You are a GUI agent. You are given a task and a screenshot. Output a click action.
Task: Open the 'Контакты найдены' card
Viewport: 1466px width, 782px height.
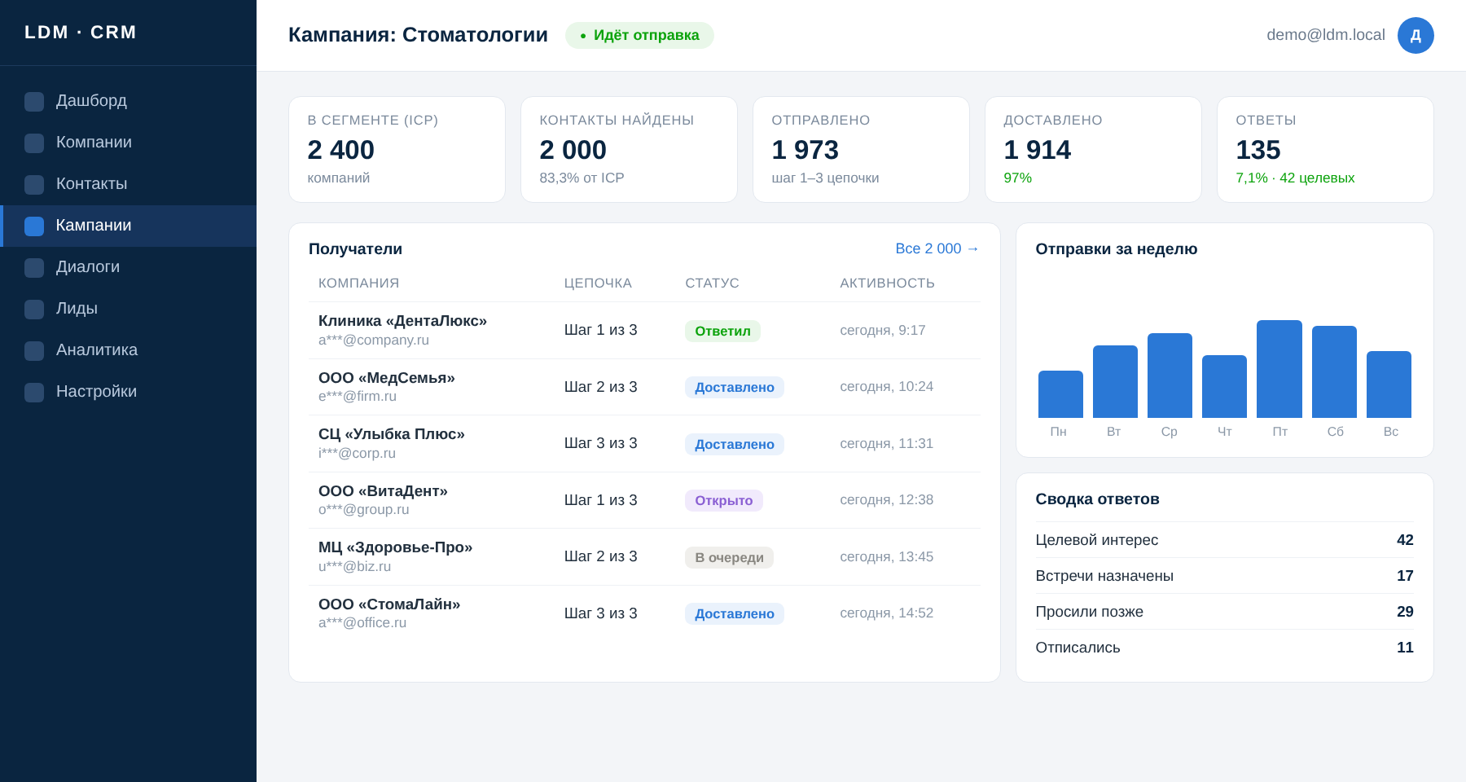pyautogui.click(x=629, y=149)
